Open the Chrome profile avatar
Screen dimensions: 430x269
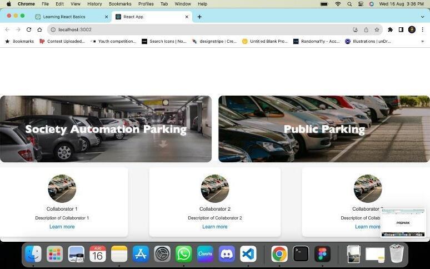(412, 29)
